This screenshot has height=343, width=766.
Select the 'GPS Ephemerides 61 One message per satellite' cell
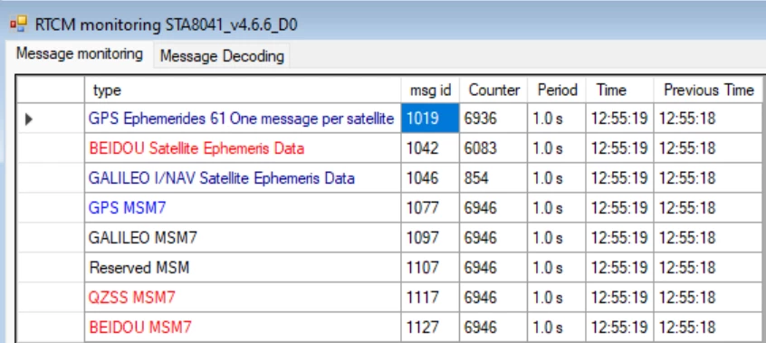pyautogui.click(x=243, y=119)
